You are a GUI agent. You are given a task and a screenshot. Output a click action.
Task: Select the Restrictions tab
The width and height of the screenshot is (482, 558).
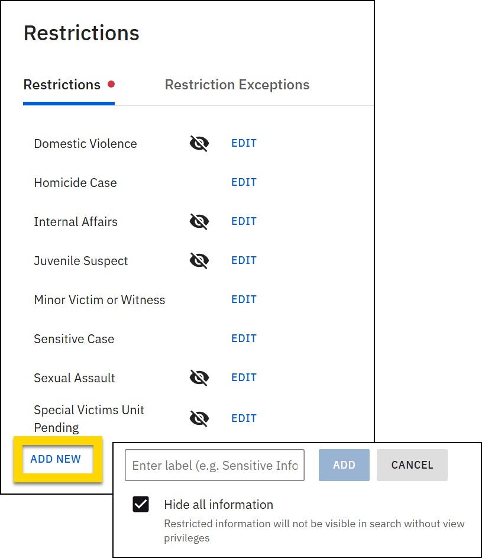coord(62,85)
